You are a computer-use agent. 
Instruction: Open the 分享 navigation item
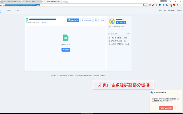[9, 11]
